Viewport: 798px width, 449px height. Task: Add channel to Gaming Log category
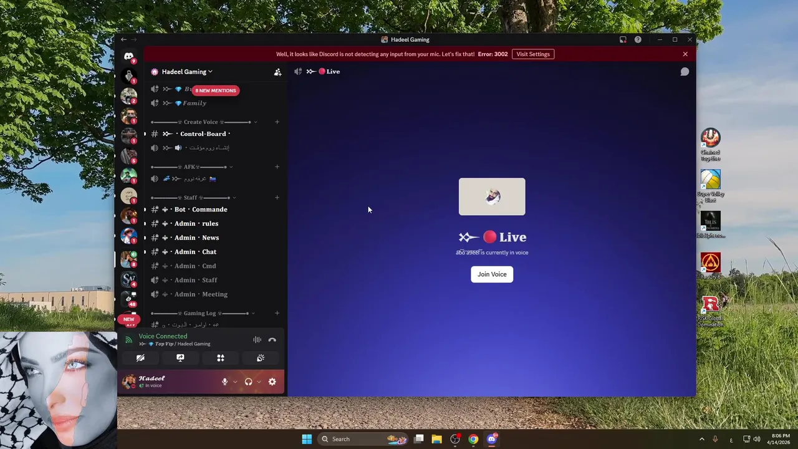[277, 313]
